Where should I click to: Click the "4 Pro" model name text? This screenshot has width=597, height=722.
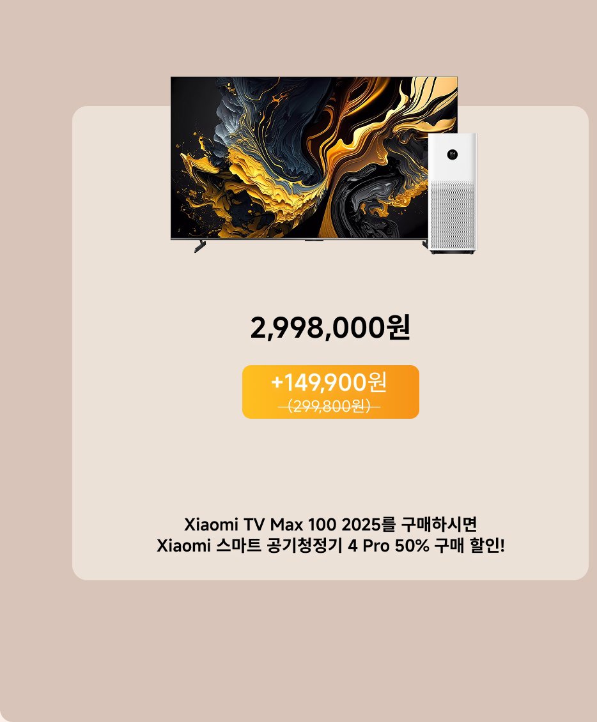click(368, 546)
